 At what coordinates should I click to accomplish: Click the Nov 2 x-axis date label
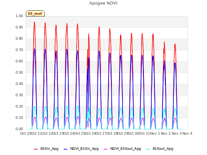coord(166,133)
